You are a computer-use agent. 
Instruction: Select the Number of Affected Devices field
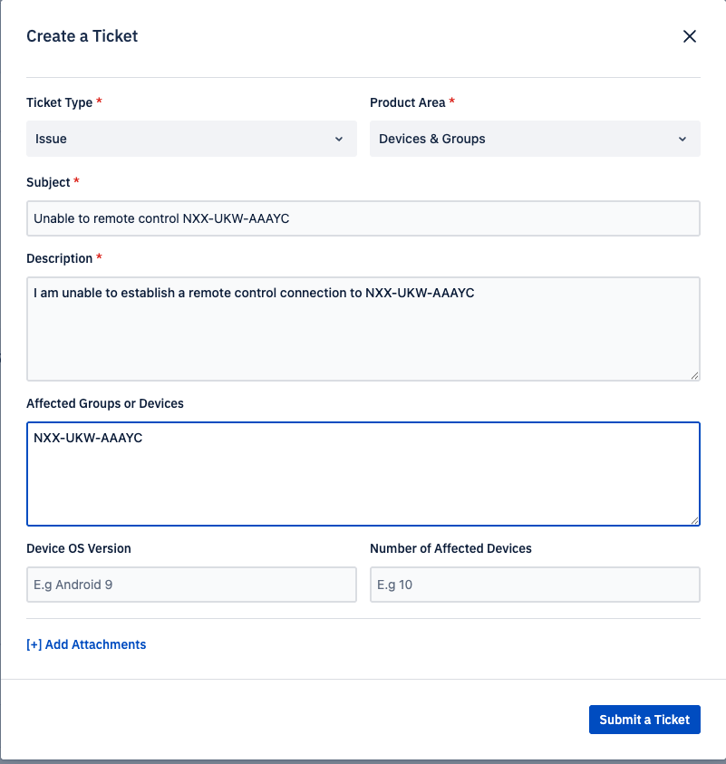point(535,585)
